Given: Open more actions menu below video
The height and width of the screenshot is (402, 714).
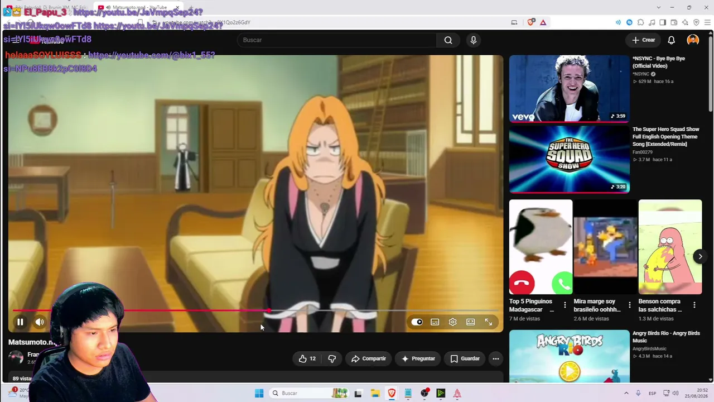Looking at the screenshot, I should point(495,358).
